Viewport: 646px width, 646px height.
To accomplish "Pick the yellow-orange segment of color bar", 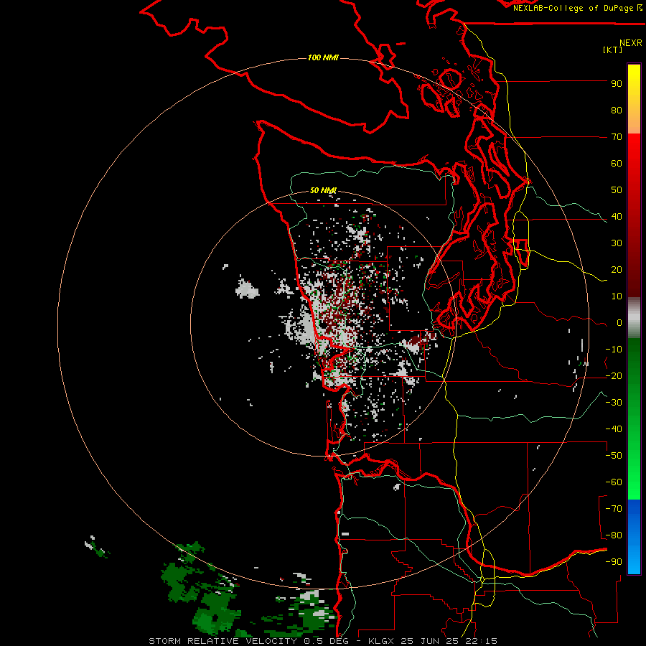I will [x=634, y=99].
